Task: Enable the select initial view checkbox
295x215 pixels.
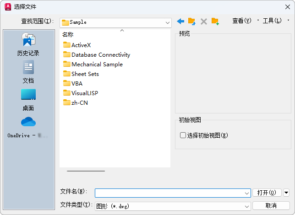Action: (183, 135)
